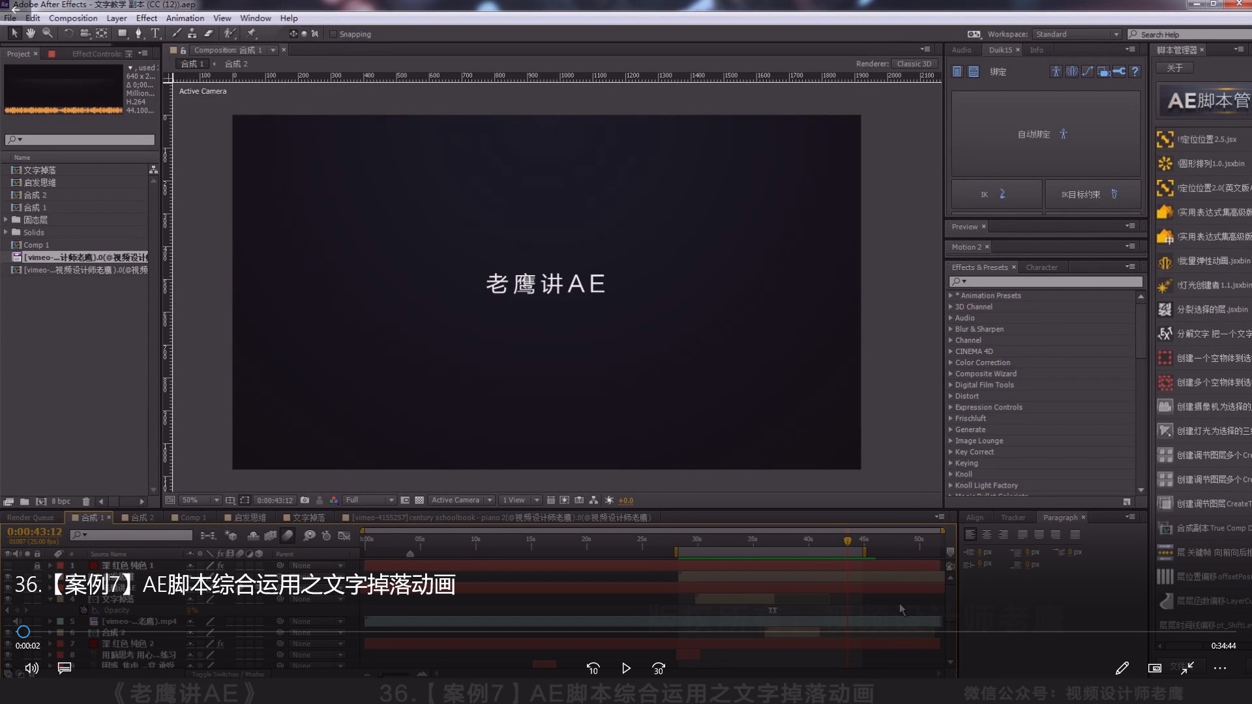Open the Full resolution dropdown
The height and width of the screenshot is (704, 1252).
(369, 500)
